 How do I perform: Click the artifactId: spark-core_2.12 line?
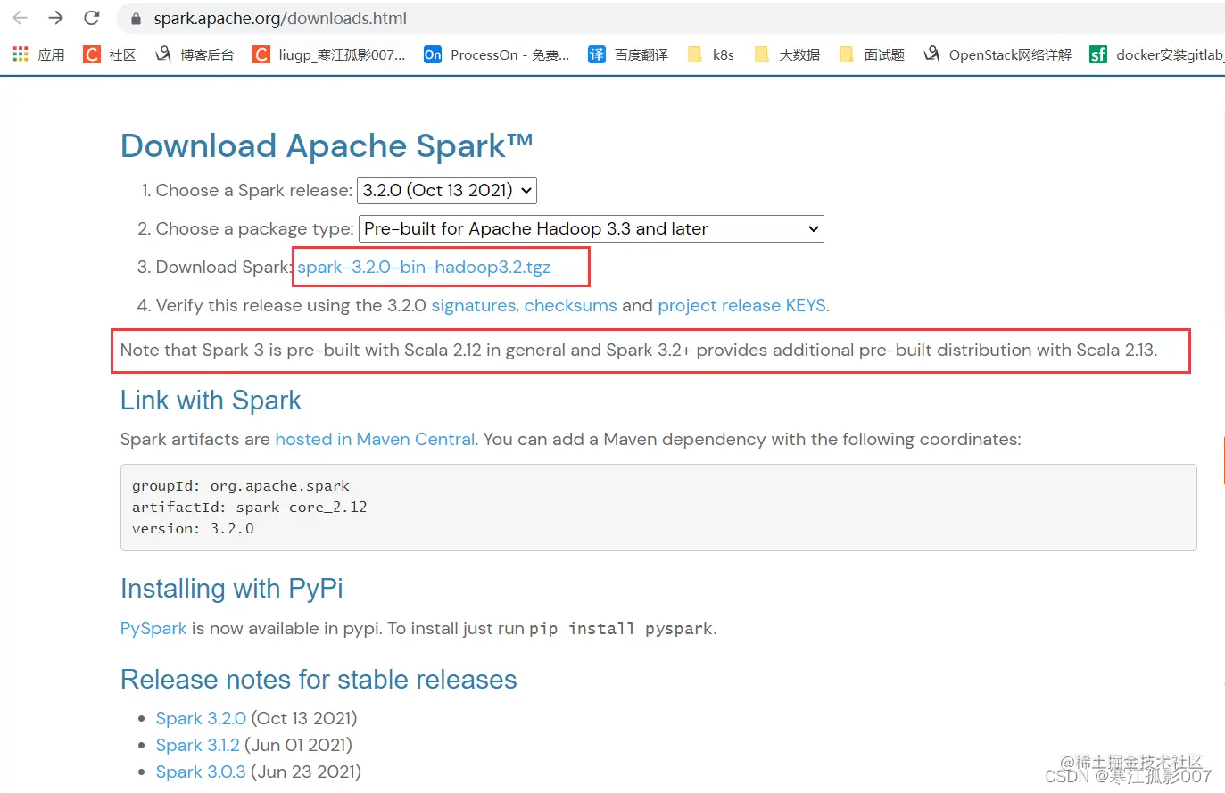[250, 508]
